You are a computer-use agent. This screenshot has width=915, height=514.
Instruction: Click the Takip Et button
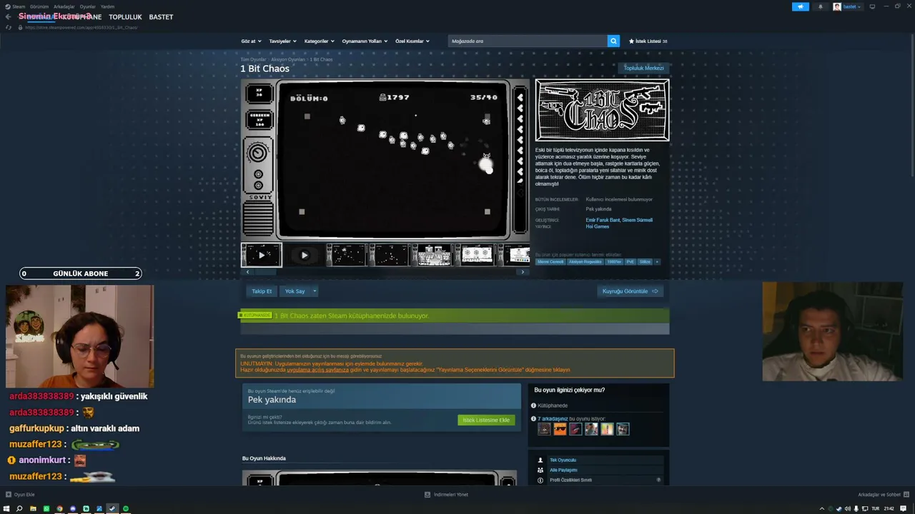pyautogui.click(x=262, y=291)
